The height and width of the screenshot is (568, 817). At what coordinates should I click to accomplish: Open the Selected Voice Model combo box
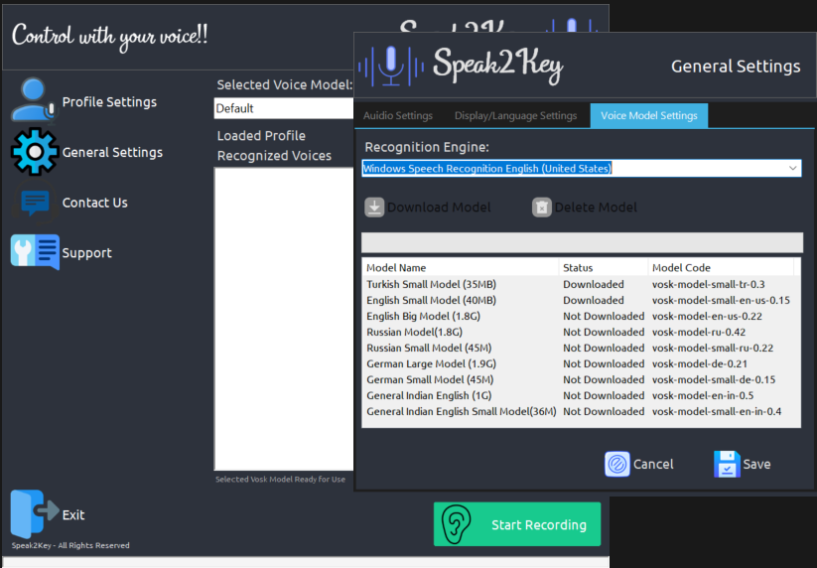tap(284, 108)
